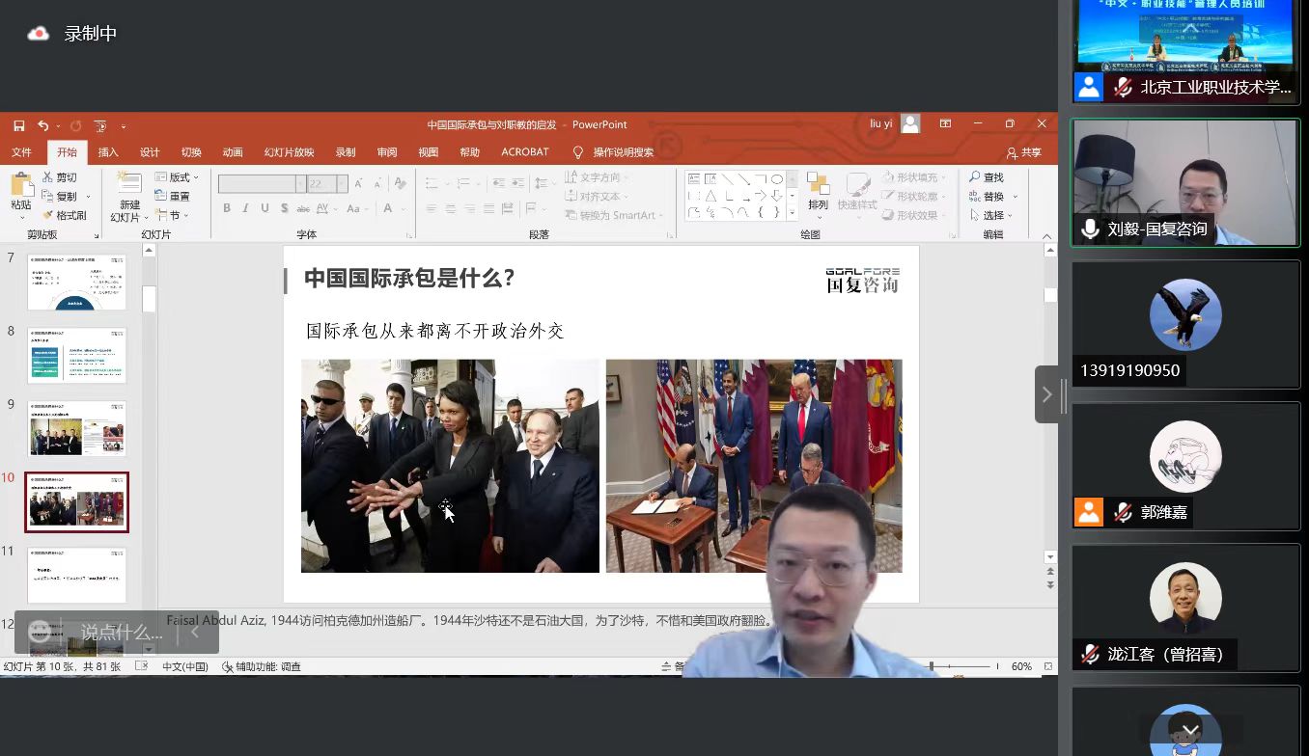The width and height of the screenshot is (1309, 756).
Task: Open the Layout (版式) dropdown
Action: click(178, 177)
